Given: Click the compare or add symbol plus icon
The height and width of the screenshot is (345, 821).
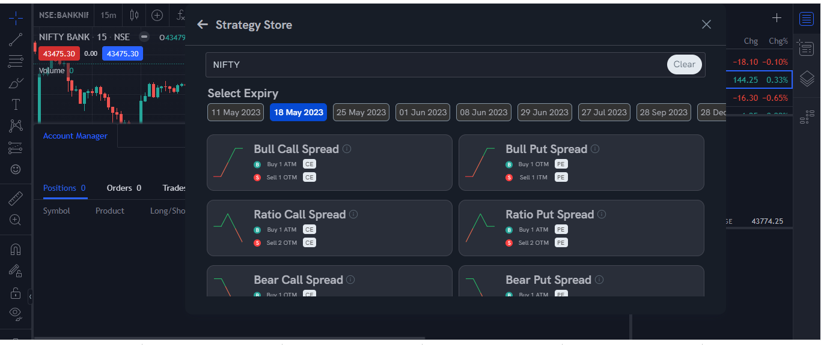Looking at the screenshot, I should [157, 15].
